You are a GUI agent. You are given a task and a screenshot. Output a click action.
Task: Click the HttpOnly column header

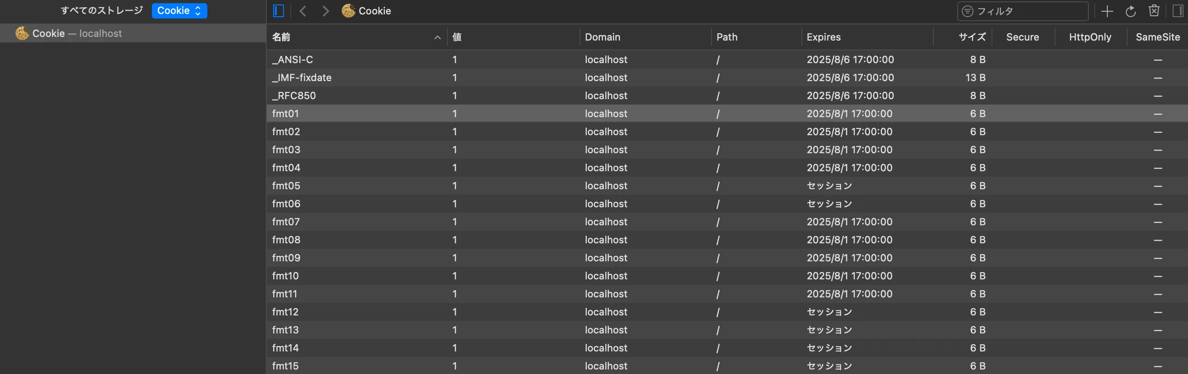point(1090,37)
